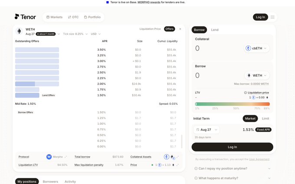
Task: Open the MORPHO rewards link
Action: (149, 2)
